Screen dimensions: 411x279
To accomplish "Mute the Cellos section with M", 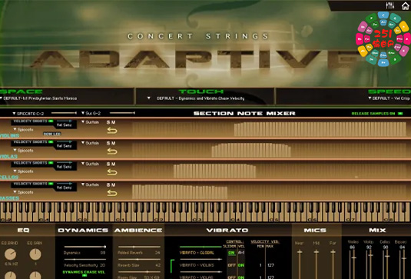I will coord(113,164).
